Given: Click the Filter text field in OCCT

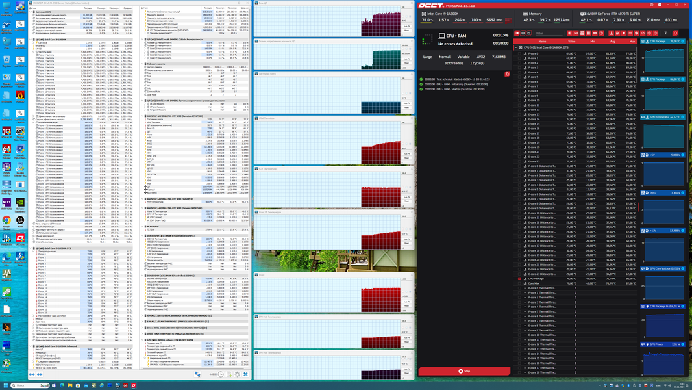Looking at the screenshot, I should 549,33.
